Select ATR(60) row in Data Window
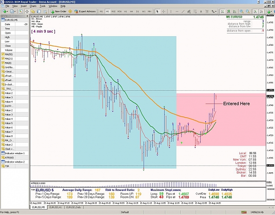 [15, 158]
